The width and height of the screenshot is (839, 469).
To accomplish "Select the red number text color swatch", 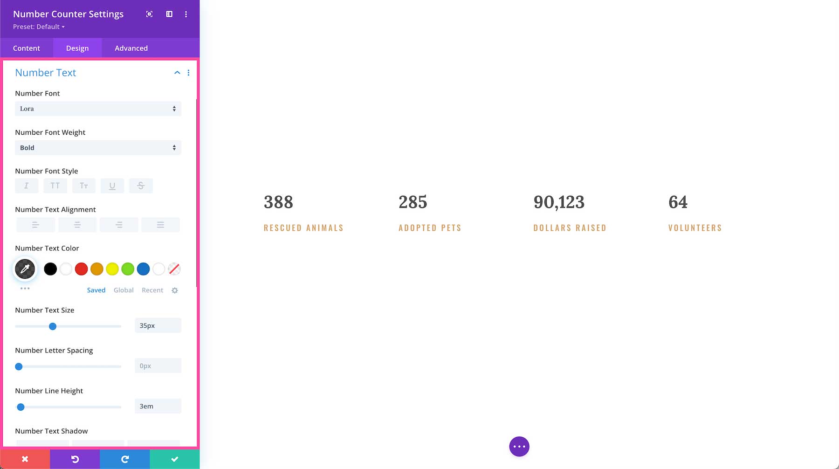I will [x=81, y=269].
